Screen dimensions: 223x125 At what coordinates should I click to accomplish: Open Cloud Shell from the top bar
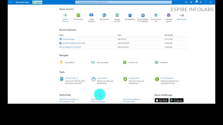186,2
